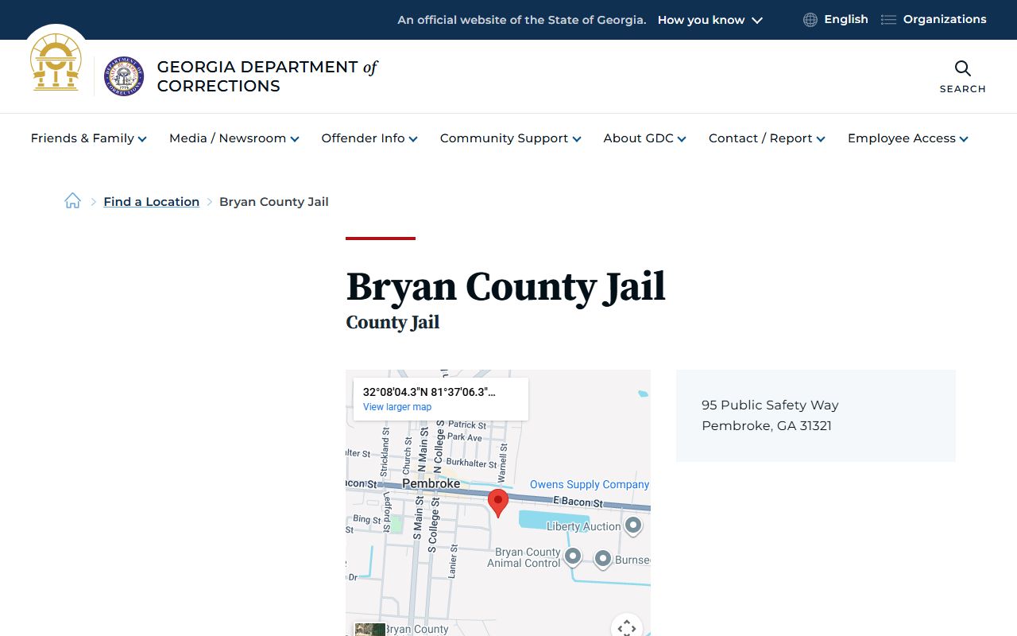Click the Bryan County Animal Control marker

[573, 556]
